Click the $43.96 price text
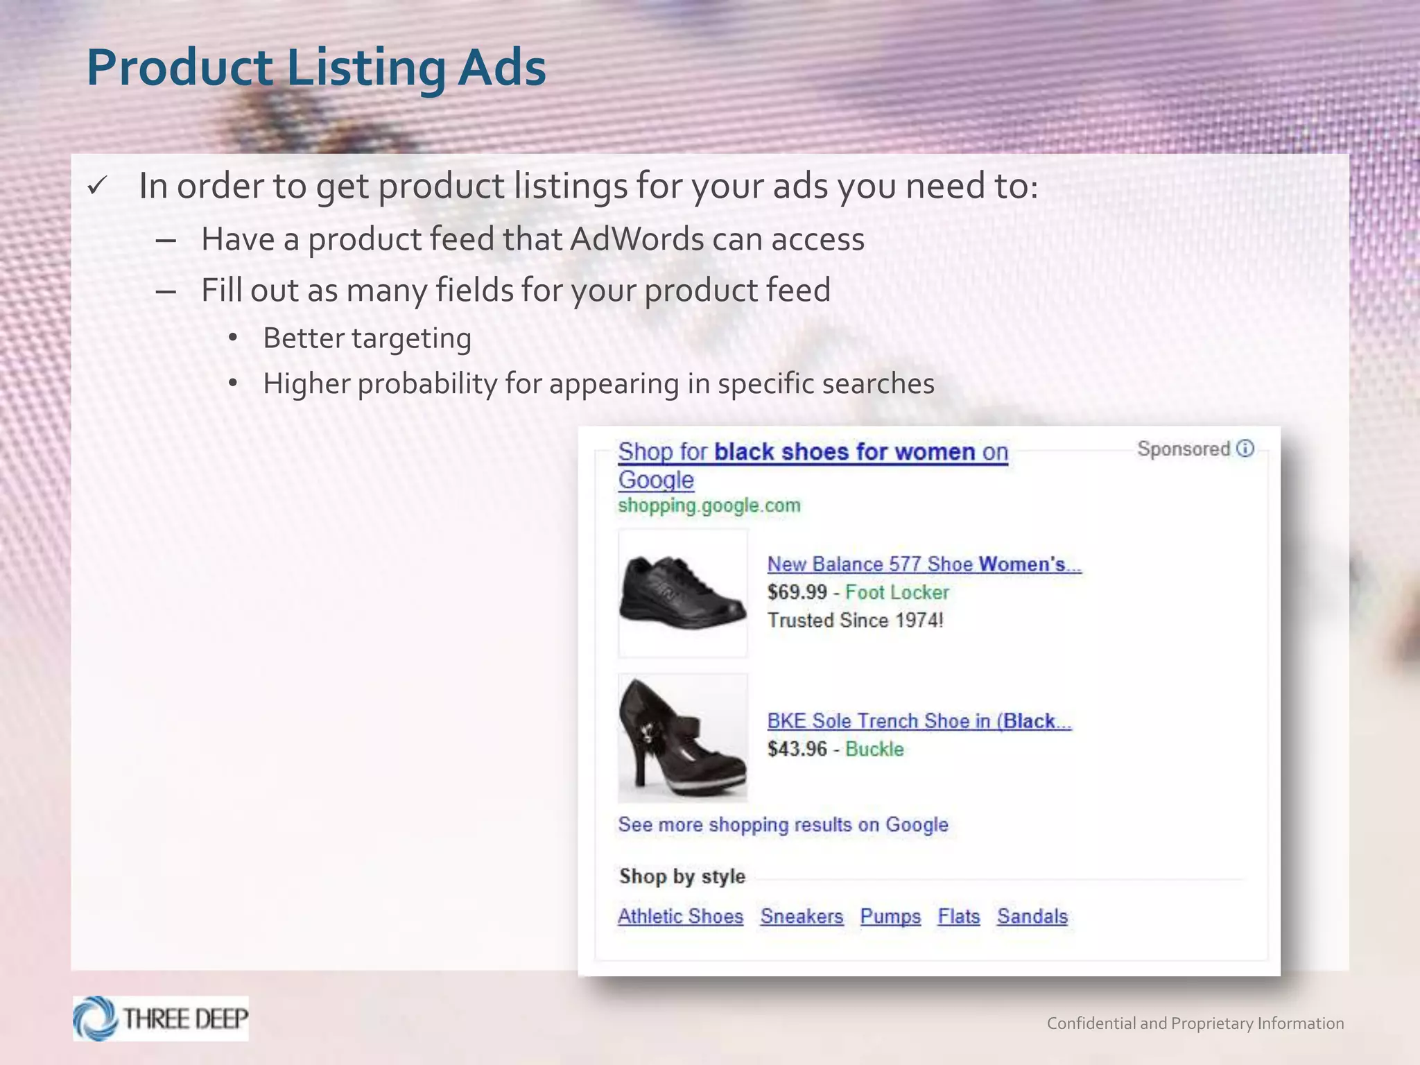Viewport: 1420px width, 1065px height. [797, 749]
